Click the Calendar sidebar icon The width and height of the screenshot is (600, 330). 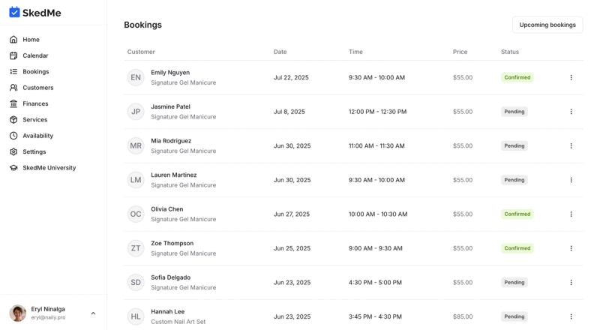point(13,55)
